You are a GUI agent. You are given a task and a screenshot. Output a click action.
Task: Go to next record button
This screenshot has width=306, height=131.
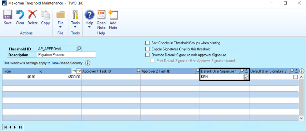tap(15, 127)
